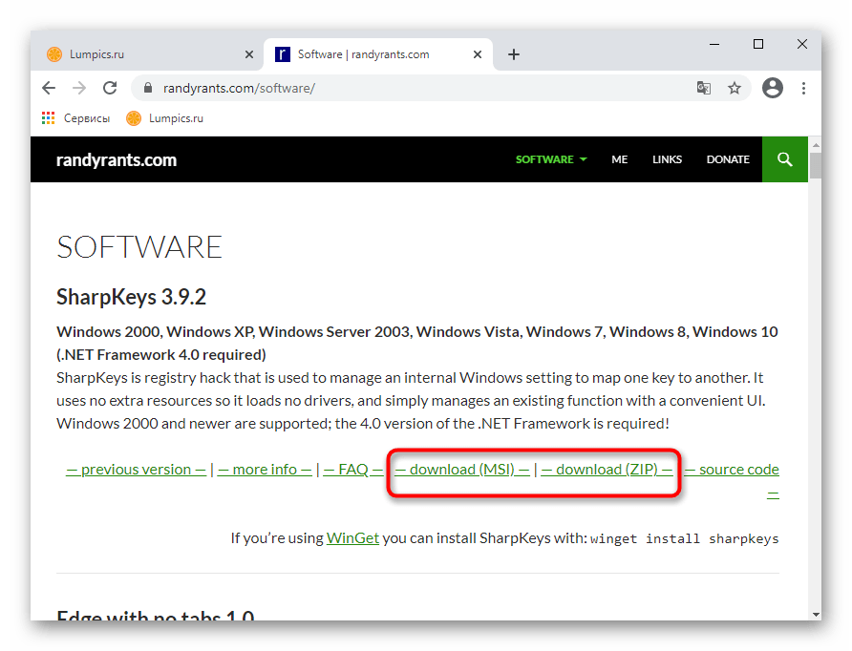Switch to the Lumpics.ru tab

[x=149, y=54]
